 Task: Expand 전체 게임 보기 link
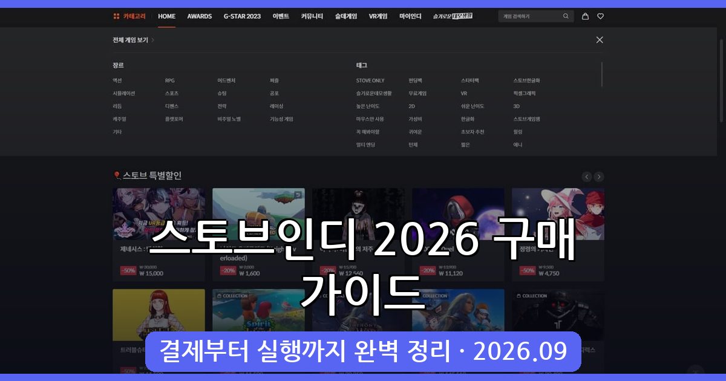click(134, 40)
